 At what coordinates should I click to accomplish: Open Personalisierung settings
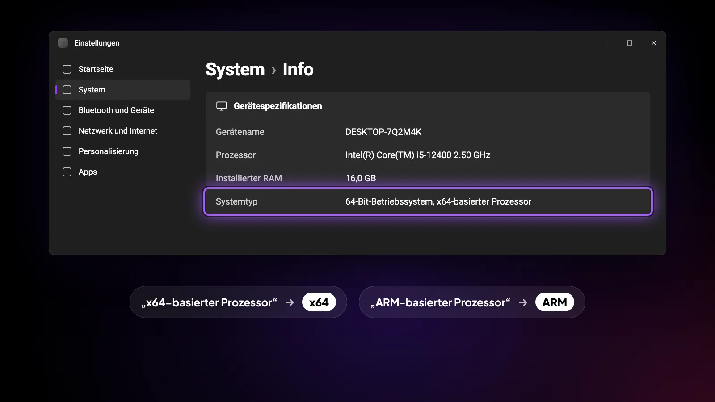click(123, 151)
